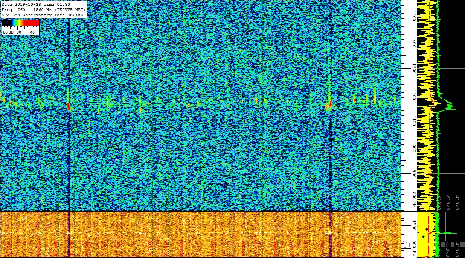The height and width of the screenshot is (258, 465).
Task: Click the 900 frequency axis label
Action: tap(414, 173)
